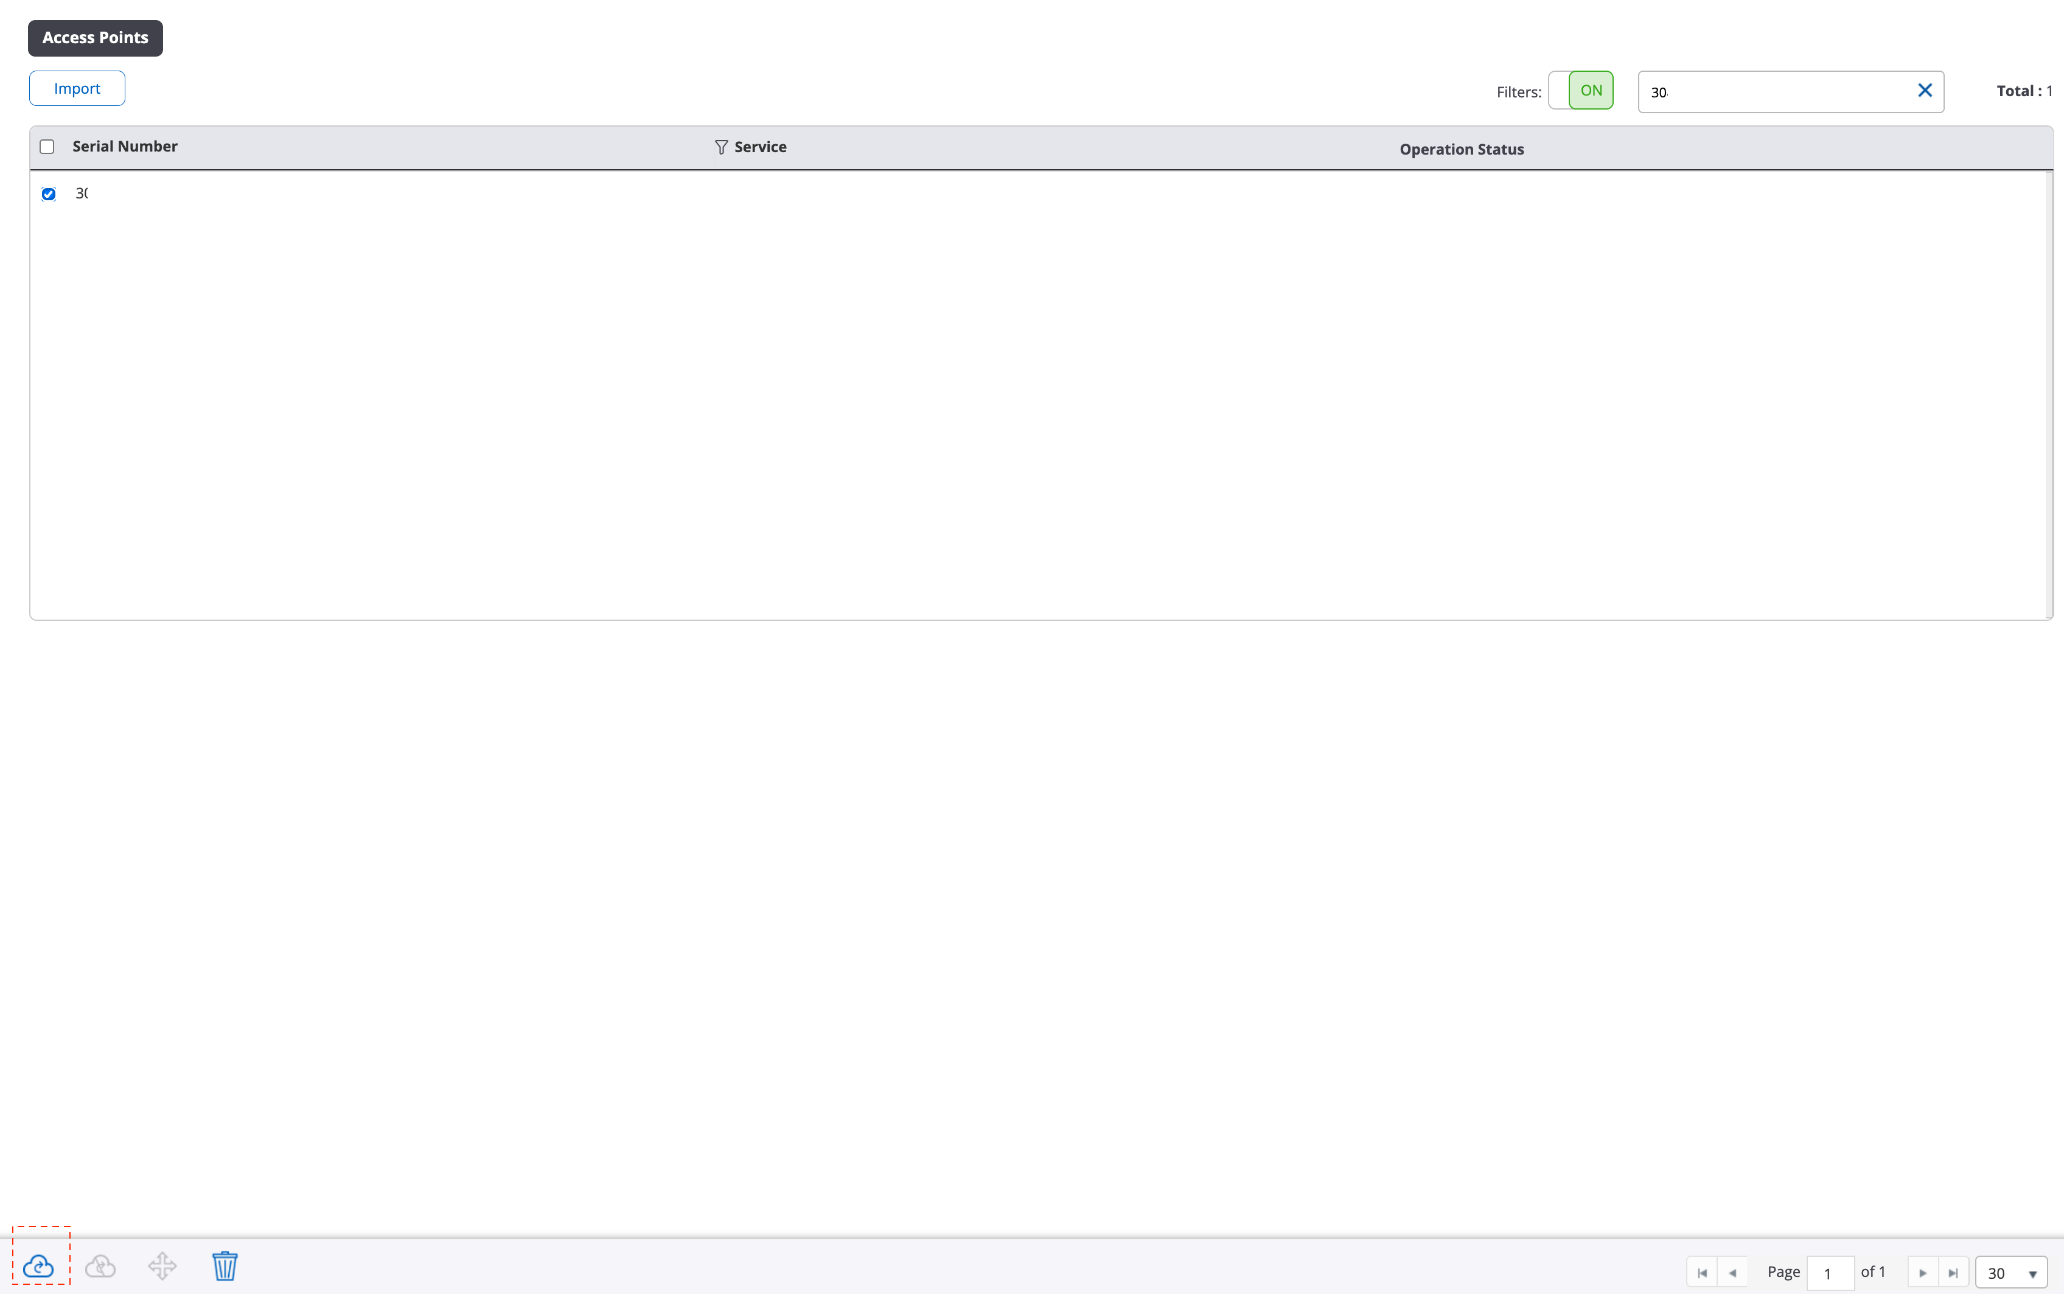Click the Serial Number column header
The width and height of the screenshot is (2064, 1294).
coord(125,145)
